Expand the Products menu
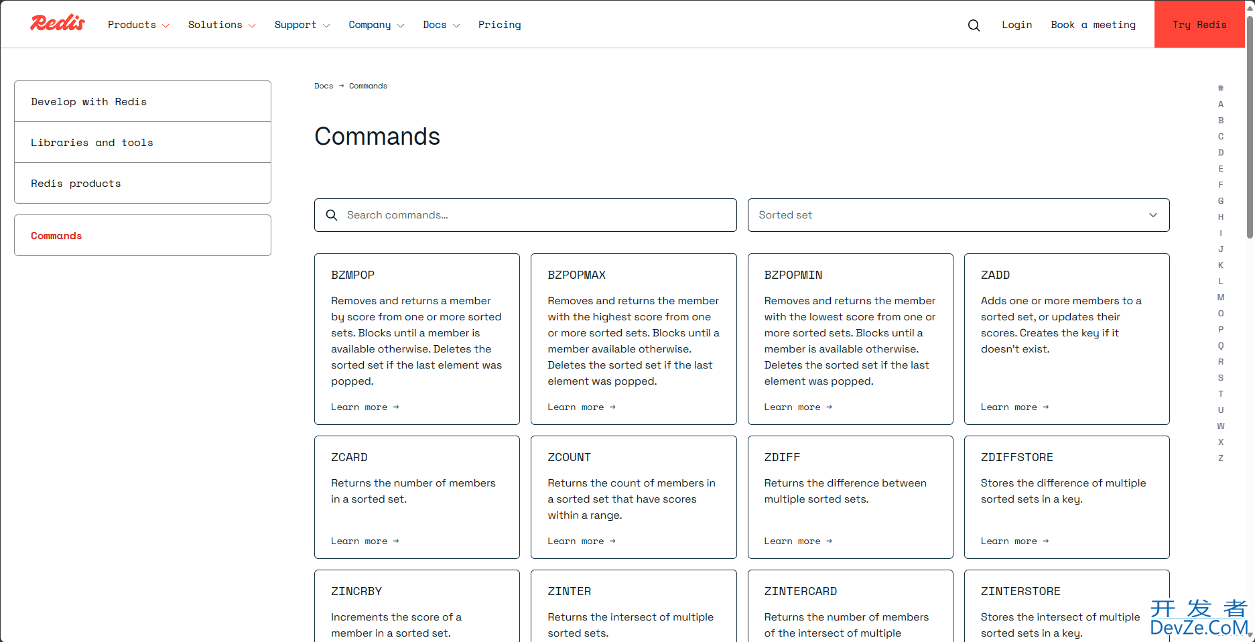 [x=138, y=25]
